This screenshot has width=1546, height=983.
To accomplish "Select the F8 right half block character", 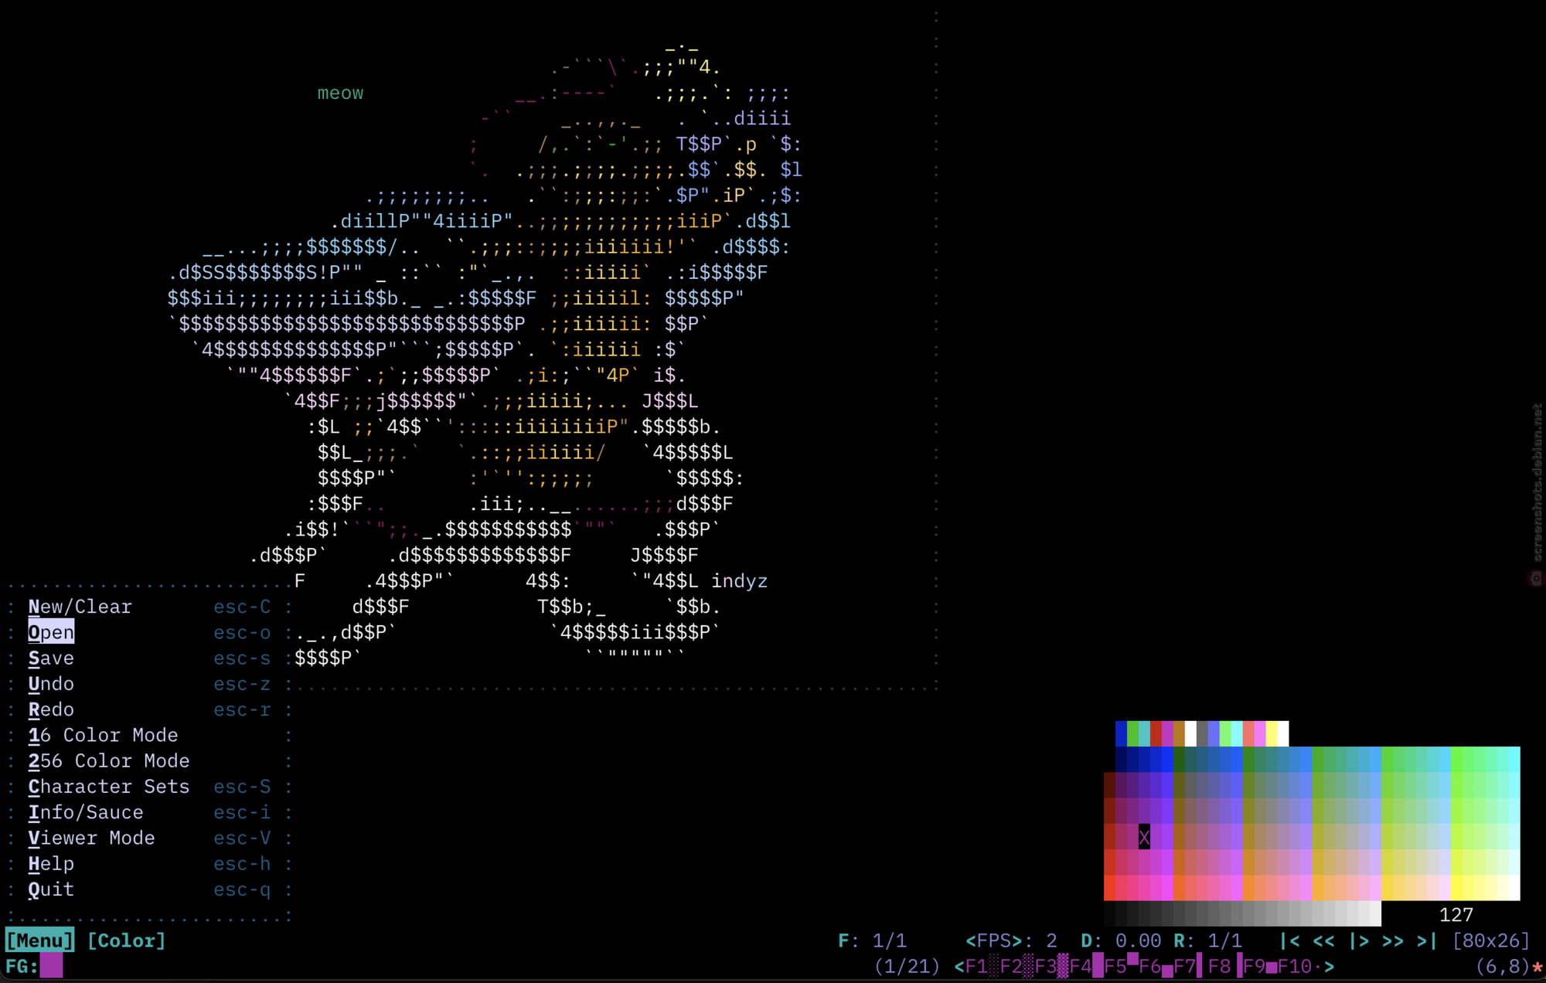I will pyautogui.click(x=1225, y=967).
